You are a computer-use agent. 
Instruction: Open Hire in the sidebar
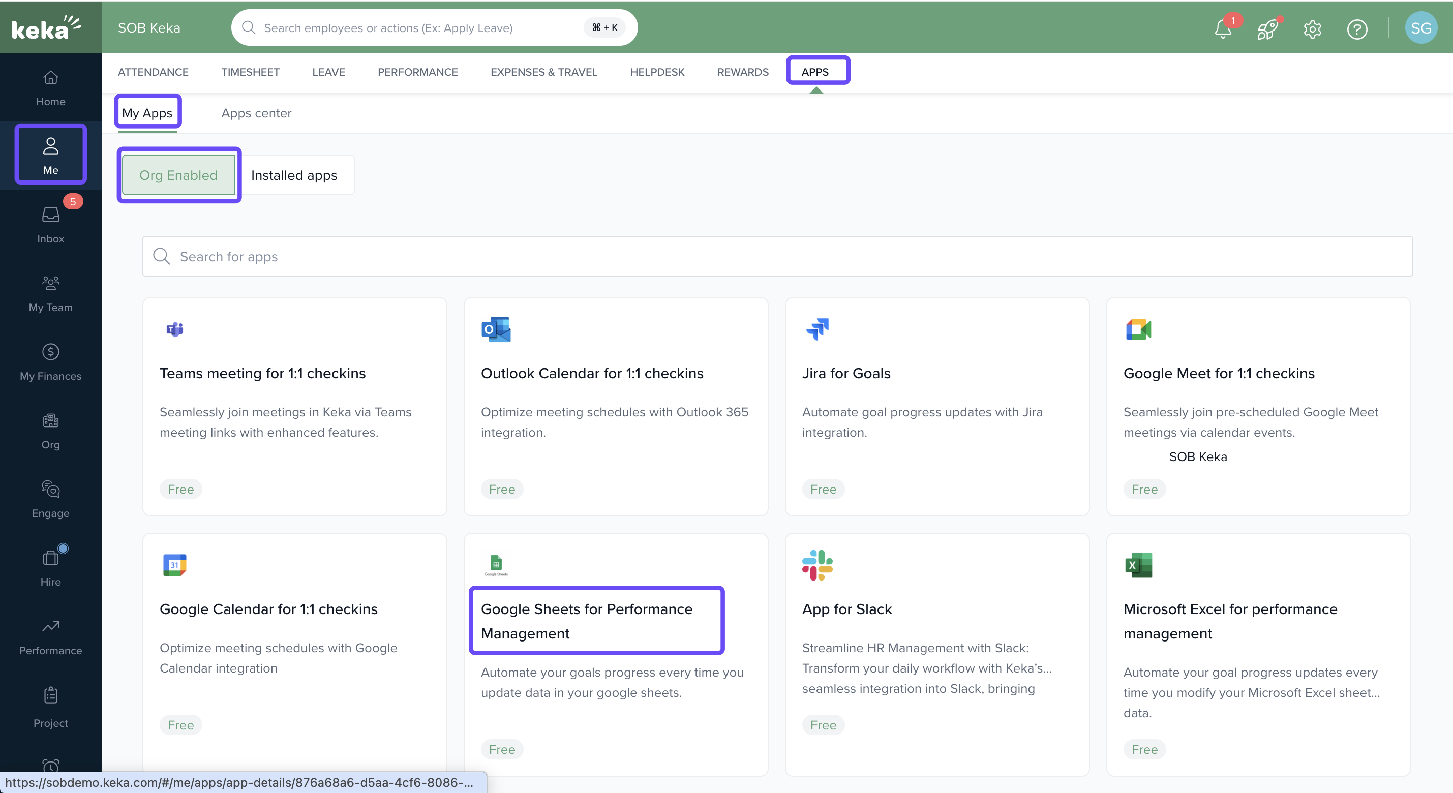[x=50, y=567]
